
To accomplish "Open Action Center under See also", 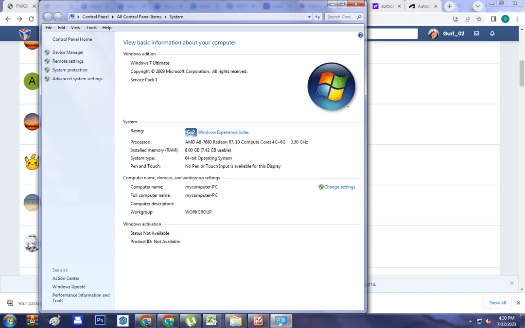I will pos(66,278).
